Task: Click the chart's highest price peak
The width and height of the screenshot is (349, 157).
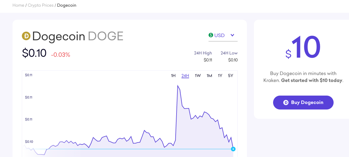Action: (178, 86)
